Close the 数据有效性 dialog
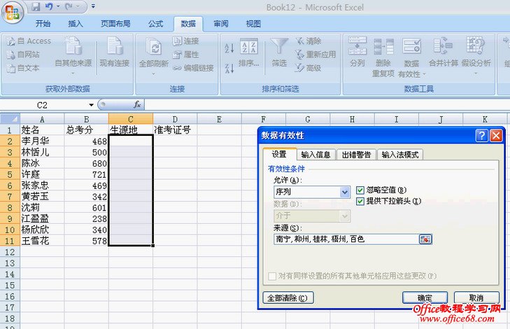The width and height of the screenshot is (510, 329). pyautogui.click(x=496, y=135)
